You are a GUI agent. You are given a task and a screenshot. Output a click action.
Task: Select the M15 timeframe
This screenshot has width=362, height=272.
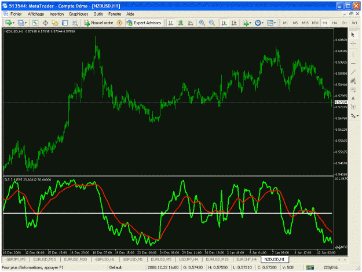305,23
